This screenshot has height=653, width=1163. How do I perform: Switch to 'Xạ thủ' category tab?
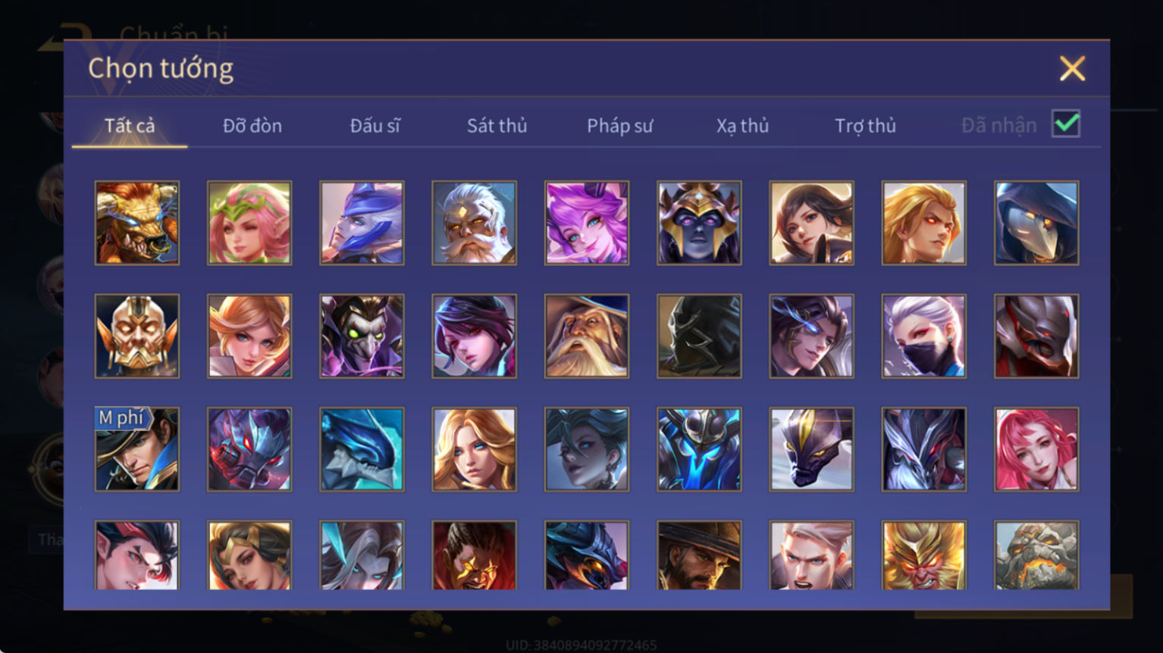tap(742, 126)
